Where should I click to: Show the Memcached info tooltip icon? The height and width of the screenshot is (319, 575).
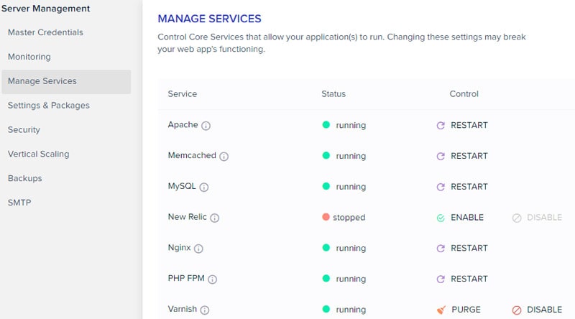pos(224,157)
